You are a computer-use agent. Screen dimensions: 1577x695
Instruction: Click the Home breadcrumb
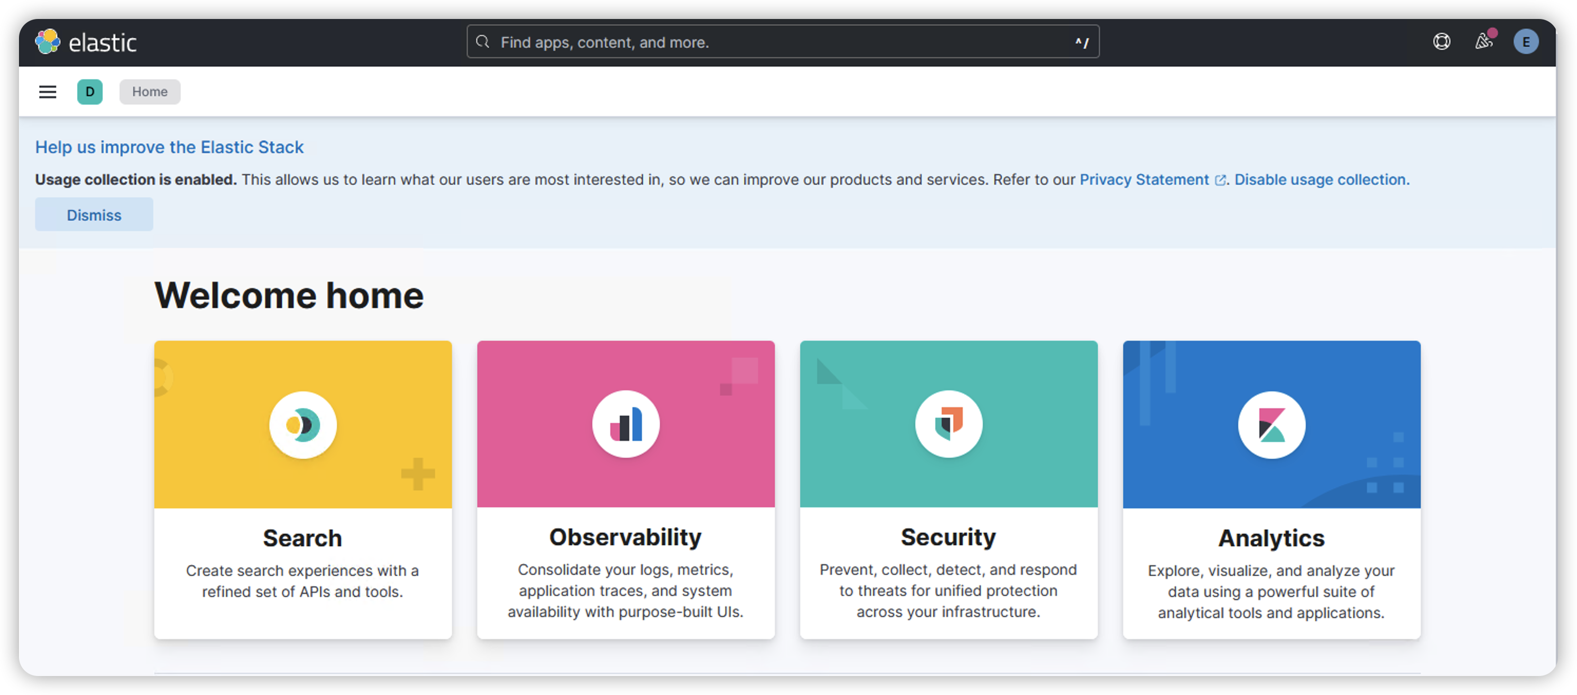(x=149, y=92)
